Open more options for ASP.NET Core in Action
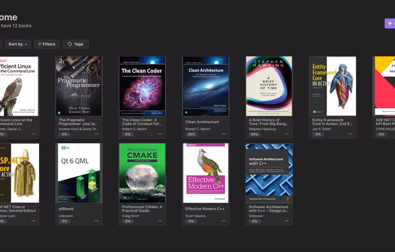395x252 pixels. coord(33,221)
